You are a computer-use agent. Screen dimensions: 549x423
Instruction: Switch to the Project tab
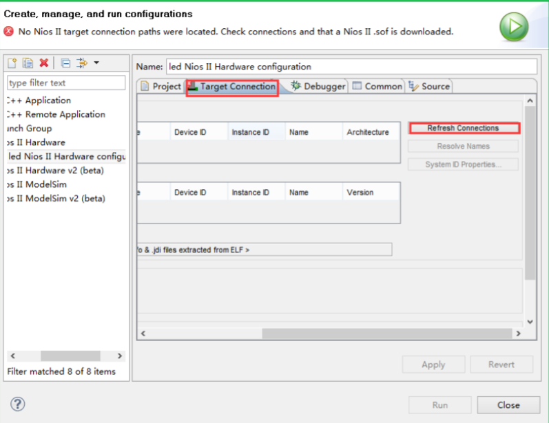tap(160, 87)
